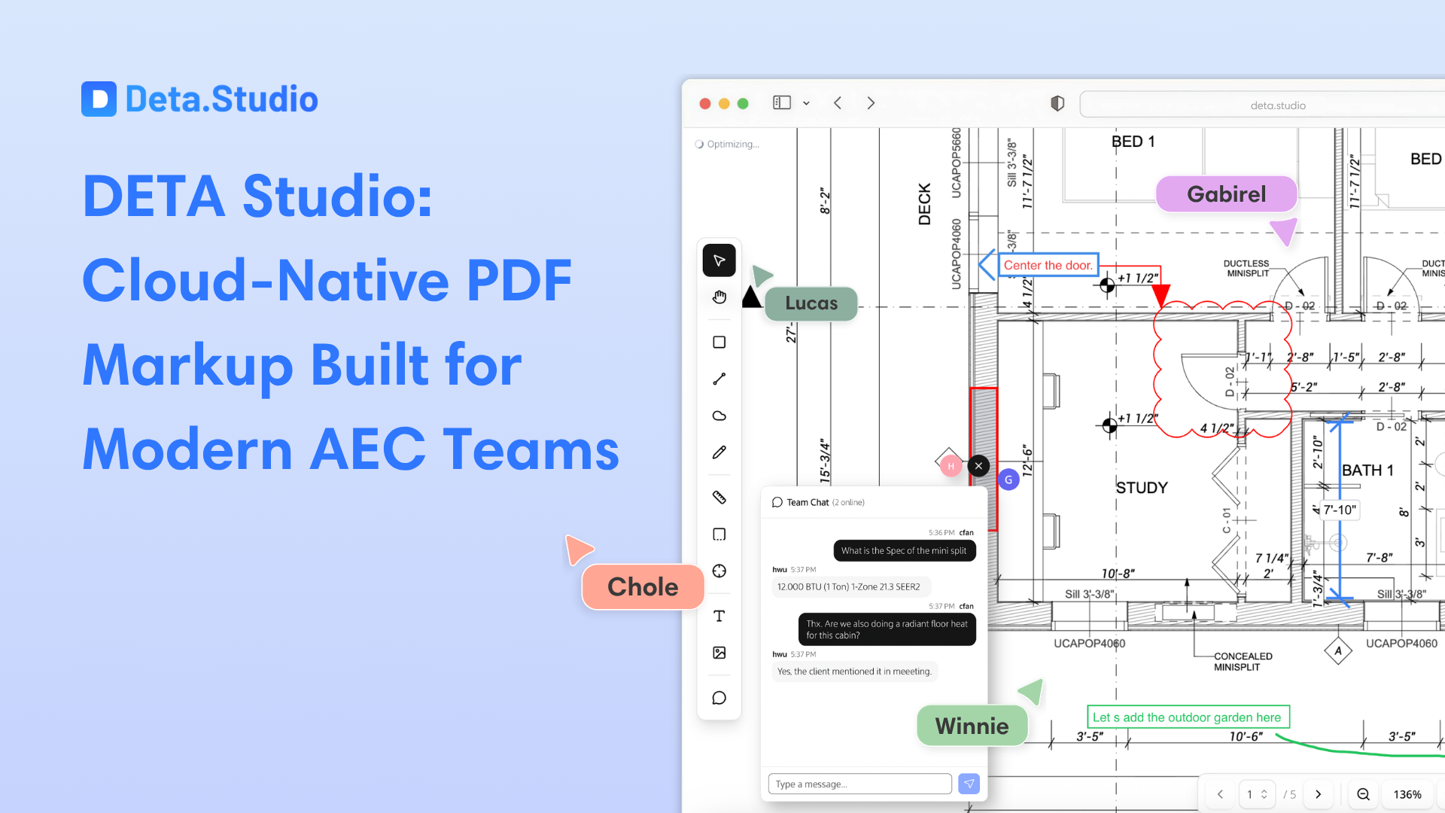Screen dimensions: 1445x813
Task: Show the privacy shield report
Action: pos(1057,103)
